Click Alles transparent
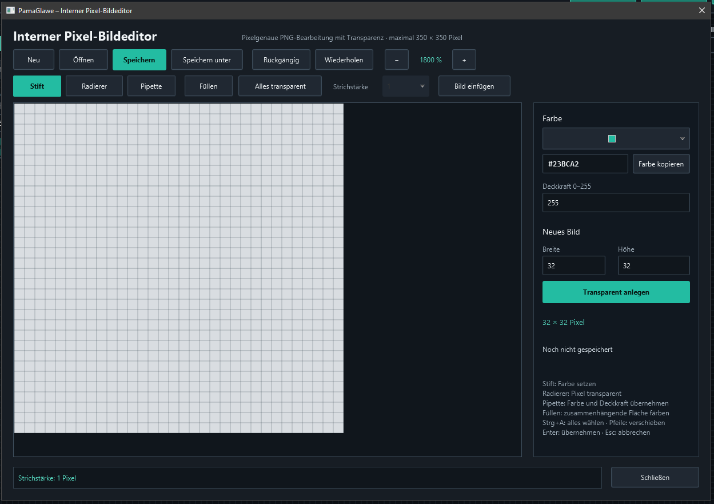This screenshot has width=714, height=504. pos(280,86)
